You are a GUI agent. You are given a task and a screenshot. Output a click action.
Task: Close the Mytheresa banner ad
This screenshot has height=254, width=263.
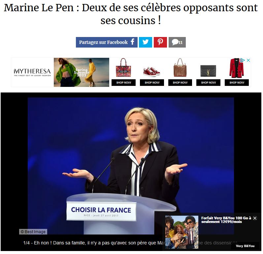248,60
